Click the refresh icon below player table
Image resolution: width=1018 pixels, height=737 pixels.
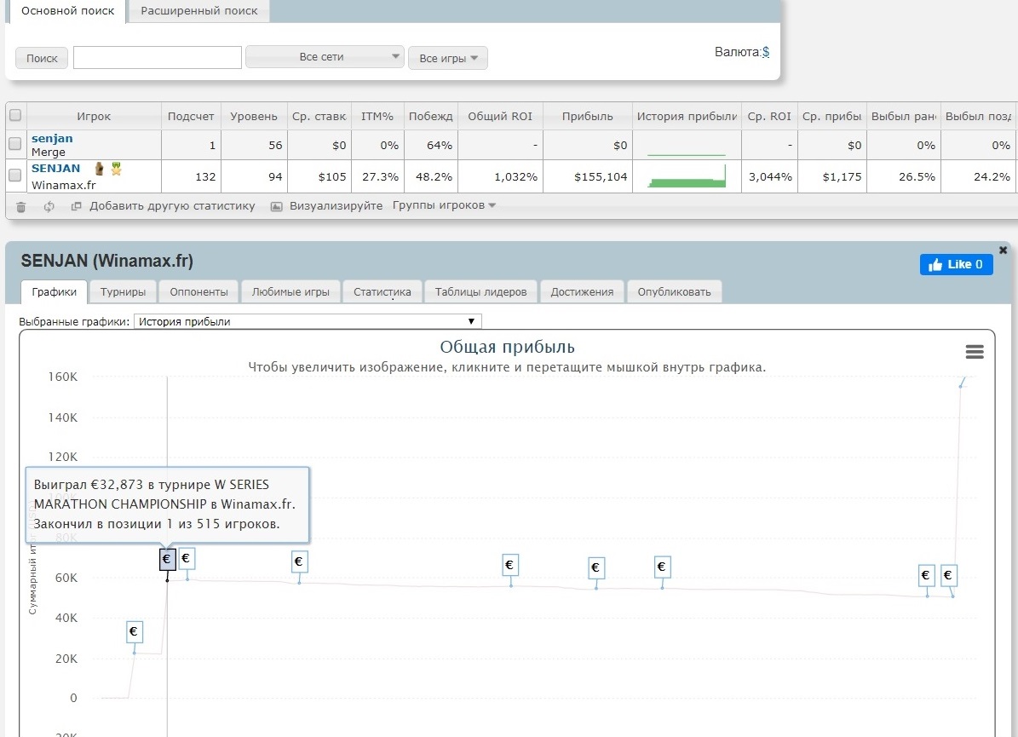(49, 206)
